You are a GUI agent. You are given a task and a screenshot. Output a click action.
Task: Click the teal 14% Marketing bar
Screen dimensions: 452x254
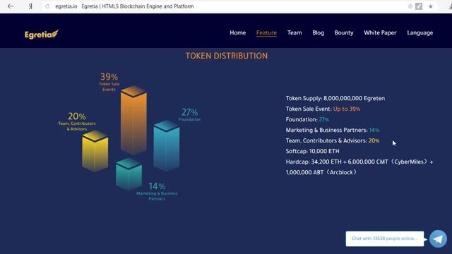(129, 174)
